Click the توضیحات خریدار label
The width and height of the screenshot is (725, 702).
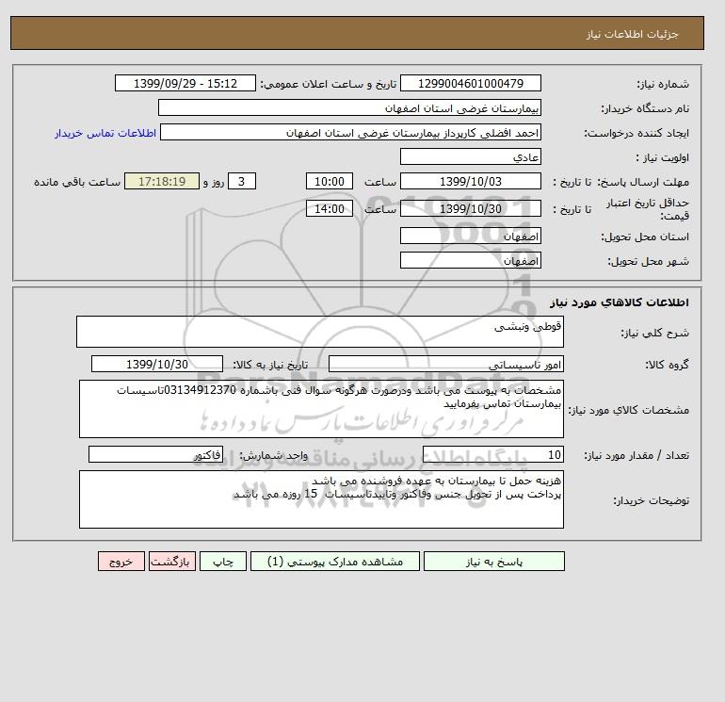(x=651, y=500)
